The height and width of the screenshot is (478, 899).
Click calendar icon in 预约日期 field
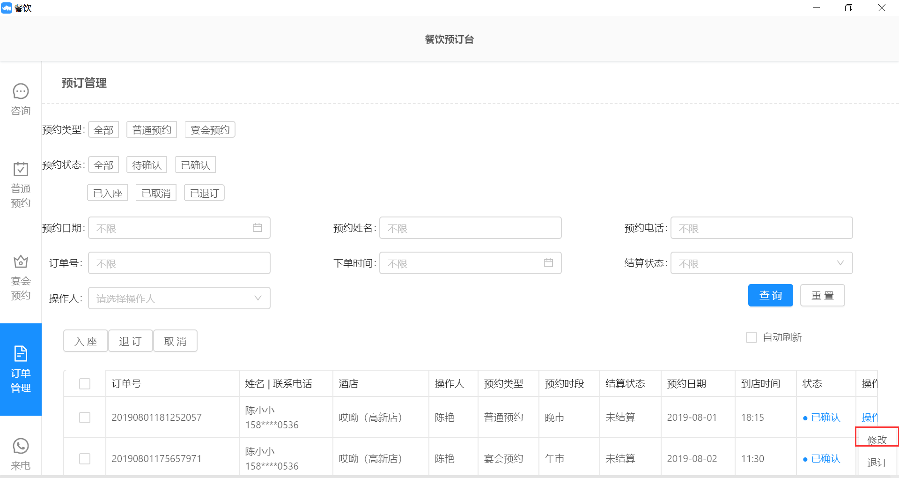click(x=257, y=228)
